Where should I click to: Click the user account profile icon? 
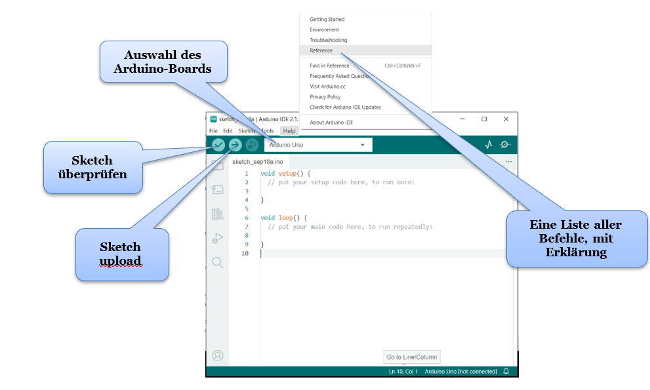(218, 356)
